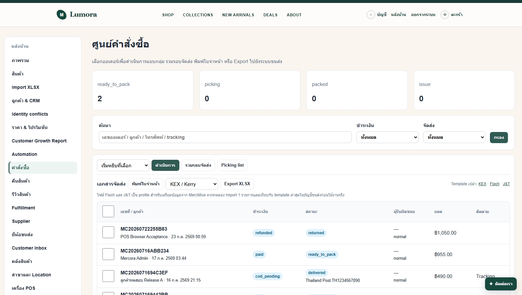Open SHOP in top navigation
Screen dimensions: 522x295
click(x=168, y=15)
